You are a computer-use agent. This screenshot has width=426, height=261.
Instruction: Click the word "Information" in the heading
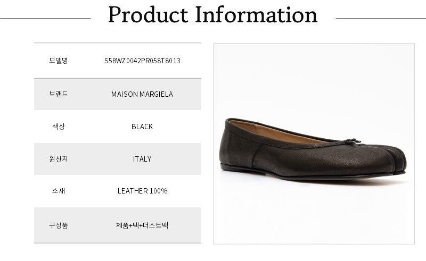256,15
